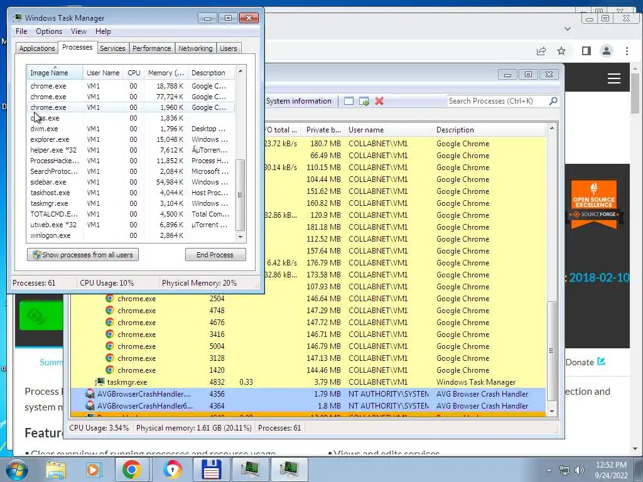Switch to the Networking tab

(x=195, y=48)
